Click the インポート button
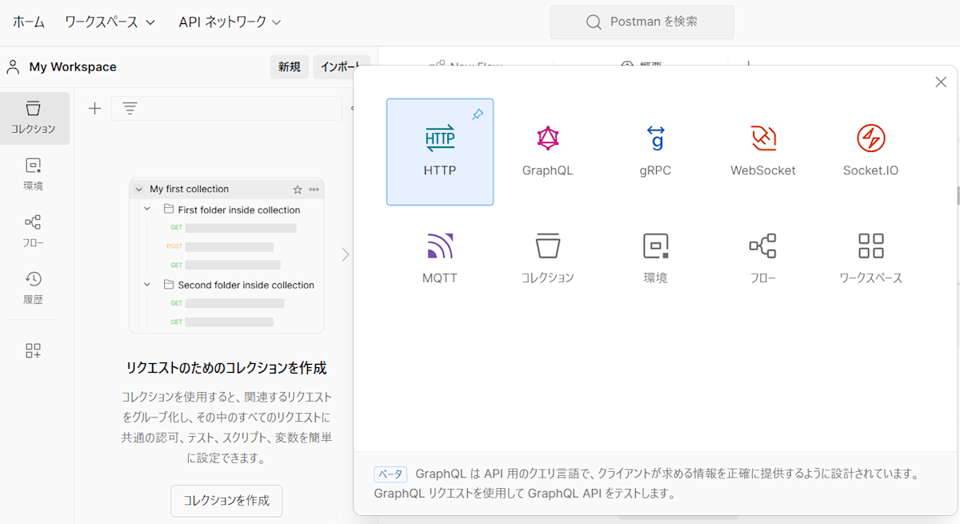The width and height of the screenshot is (960, 524). coord(342,67)
